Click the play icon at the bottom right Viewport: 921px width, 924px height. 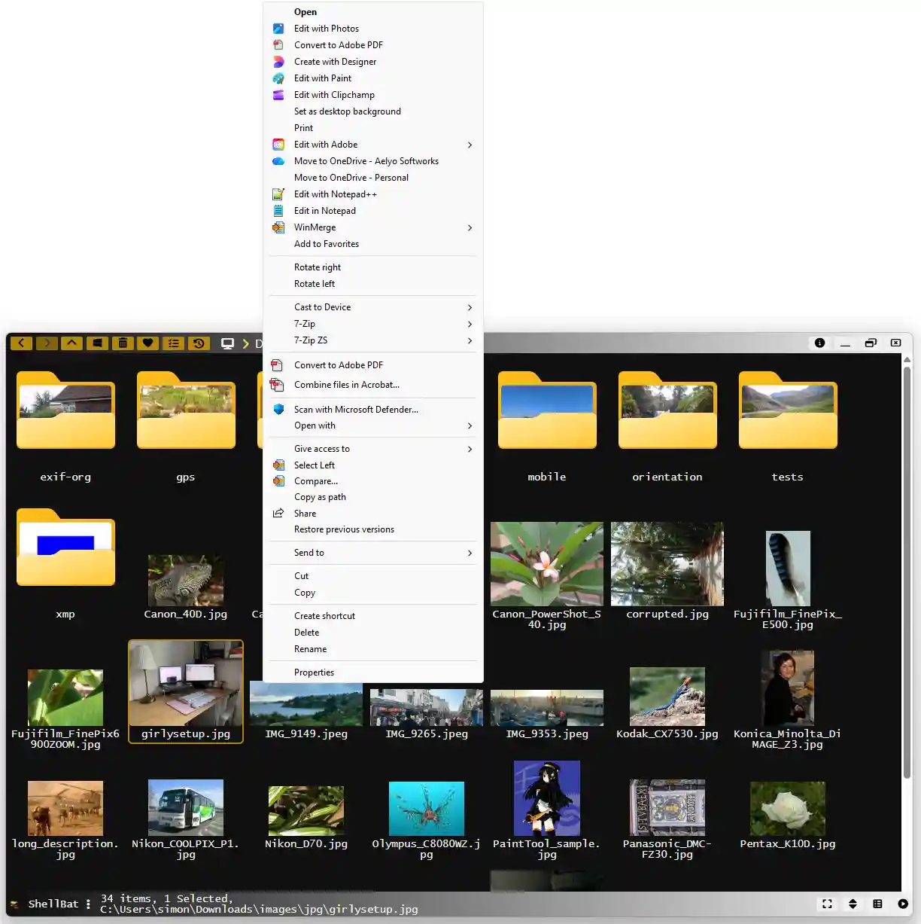click(901, 904)
